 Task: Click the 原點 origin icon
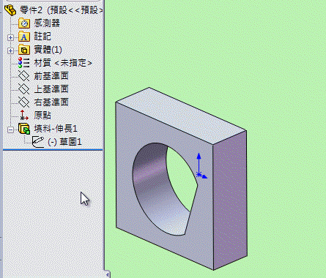tap(24, 115)
